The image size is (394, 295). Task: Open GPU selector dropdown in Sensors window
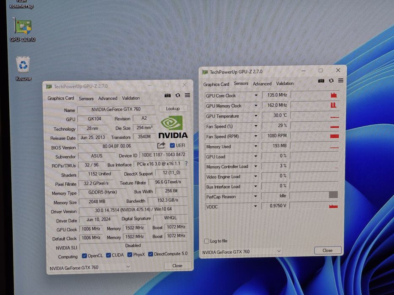[279, 251]
